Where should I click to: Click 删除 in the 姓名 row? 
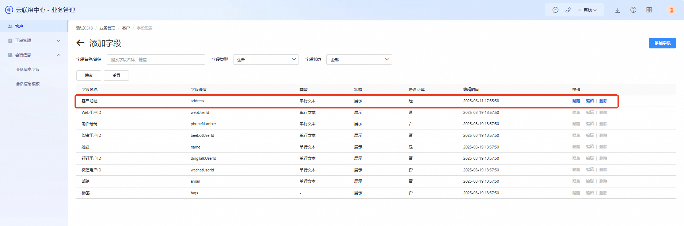(x=603, y=147)
